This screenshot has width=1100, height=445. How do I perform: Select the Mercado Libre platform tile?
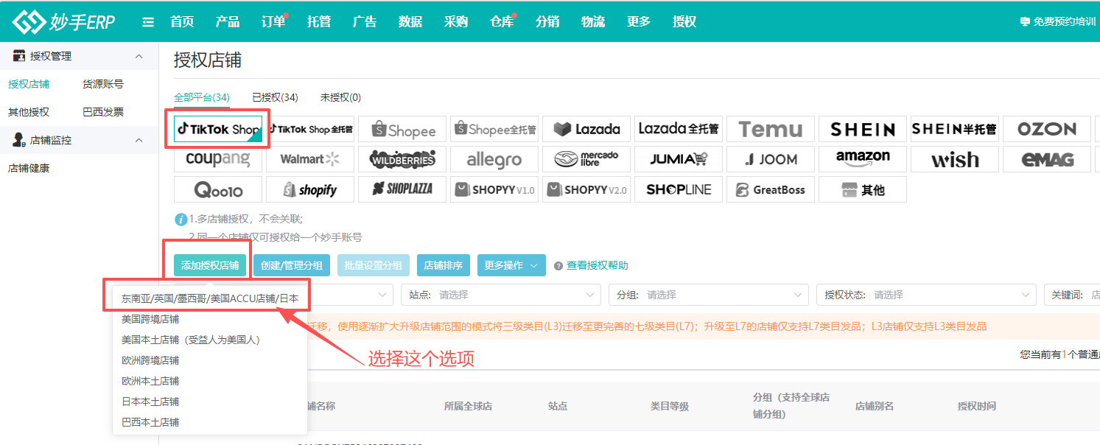pos(586,159)
